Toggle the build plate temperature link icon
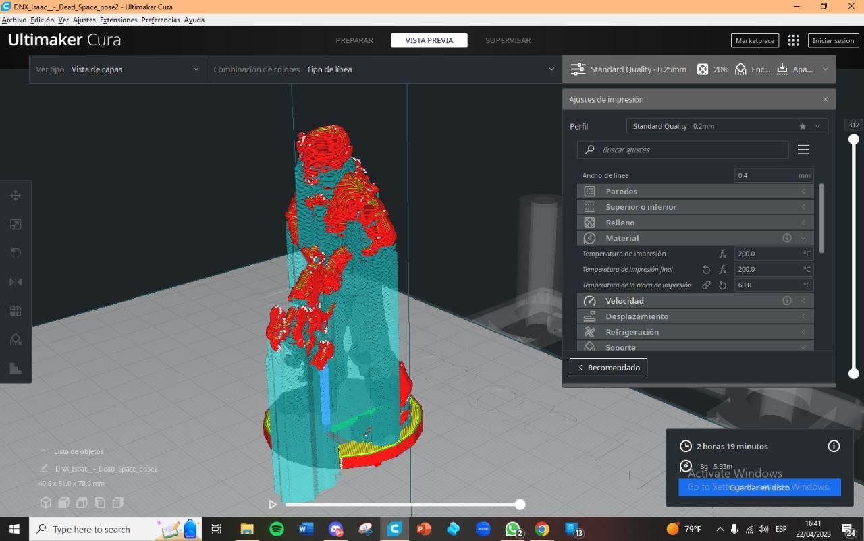The height and width of the screenshot is (541, 864). click(706, 285)
